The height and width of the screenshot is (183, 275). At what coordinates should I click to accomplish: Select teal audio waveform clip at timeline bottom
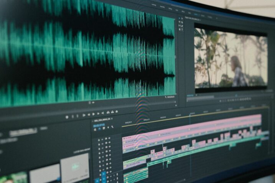[135, 174]
